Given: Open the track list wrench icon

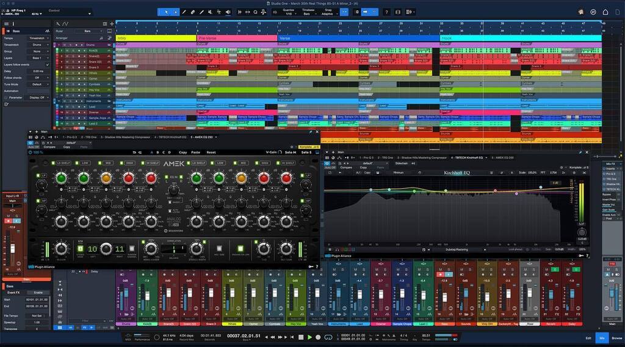Looking at the screenshot, I should pyautogui.click(x=58, y=24).
